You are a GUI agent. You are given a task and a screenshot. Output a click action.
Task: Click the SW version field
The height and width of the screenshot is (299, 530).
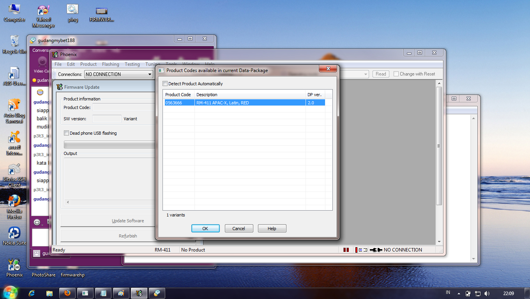click(107, 119)
